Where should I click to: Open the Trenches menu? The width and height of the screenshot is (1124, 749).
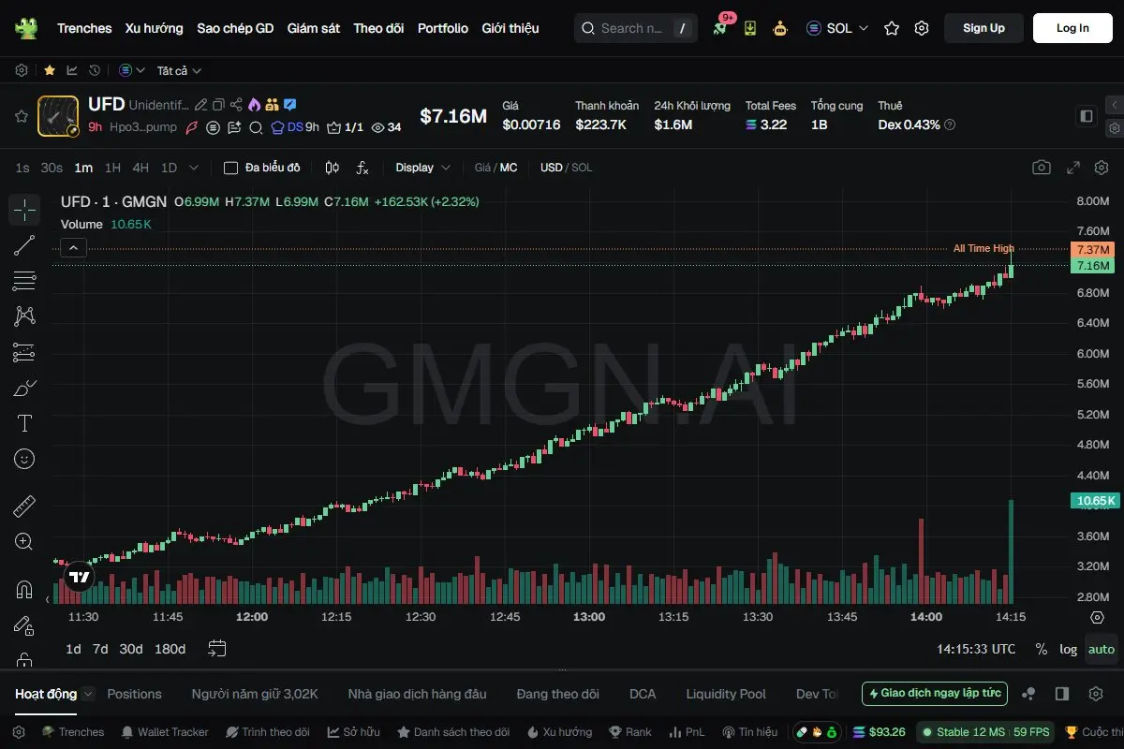point(84,28)
